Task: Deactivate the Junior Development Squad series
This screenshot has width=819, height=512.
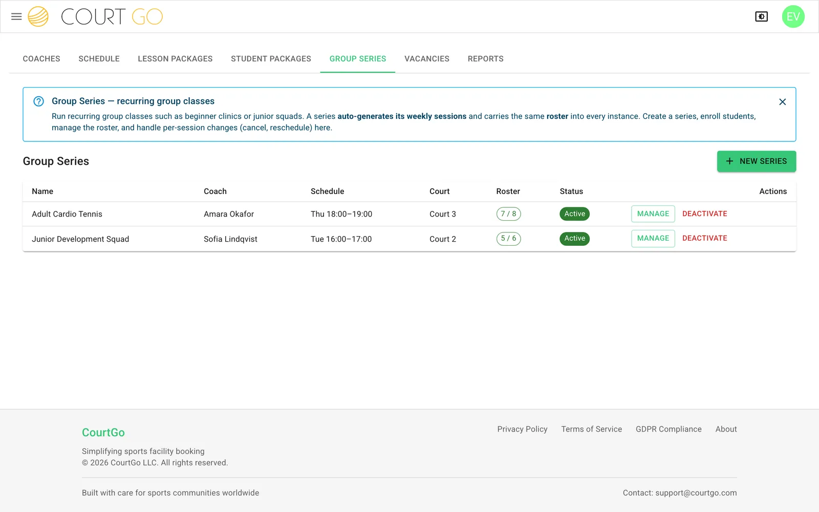Action: pos(704,238)
